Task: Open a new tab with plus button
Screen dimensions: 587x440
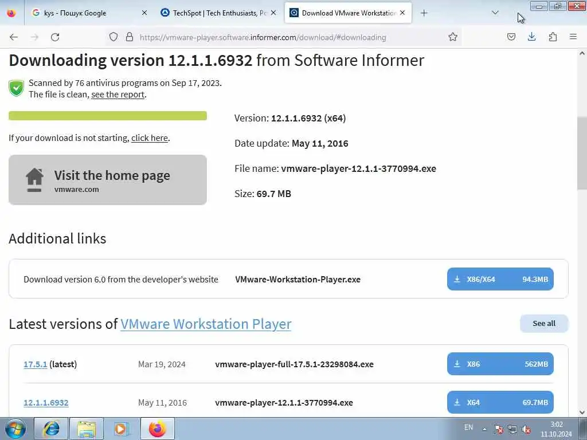Action: [424, 13]
